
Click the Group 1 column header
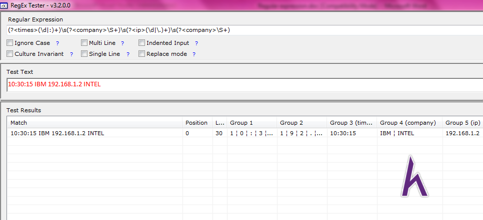252,123
